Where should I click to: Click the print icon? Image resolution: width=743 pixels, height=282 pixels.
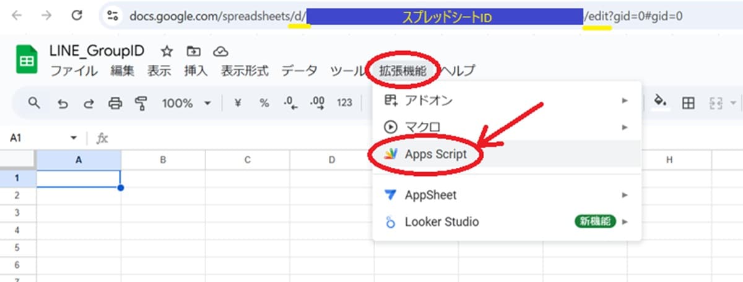pos(115,103)
